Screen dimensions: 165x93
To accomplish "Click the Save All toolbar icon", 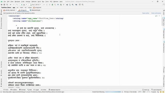I will tap(4, 5).
